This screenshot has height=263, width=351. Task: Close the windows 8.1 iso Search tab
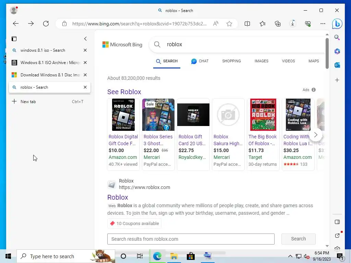point(85,50)
